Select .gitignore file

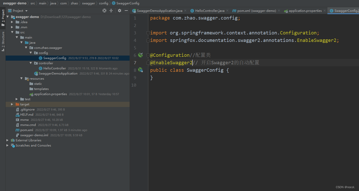pos(27,110)
